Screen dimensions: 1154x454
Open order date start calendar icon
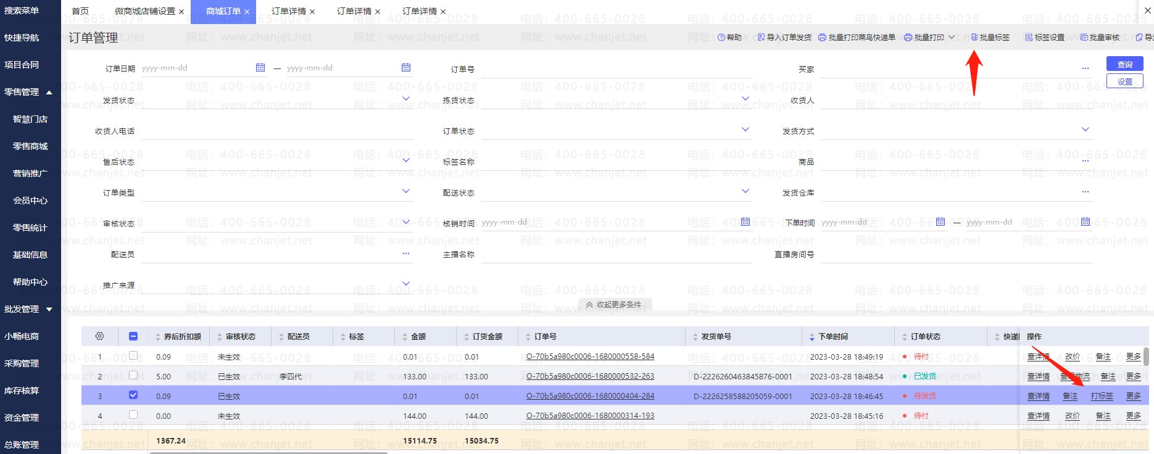[x=260, y=67]
